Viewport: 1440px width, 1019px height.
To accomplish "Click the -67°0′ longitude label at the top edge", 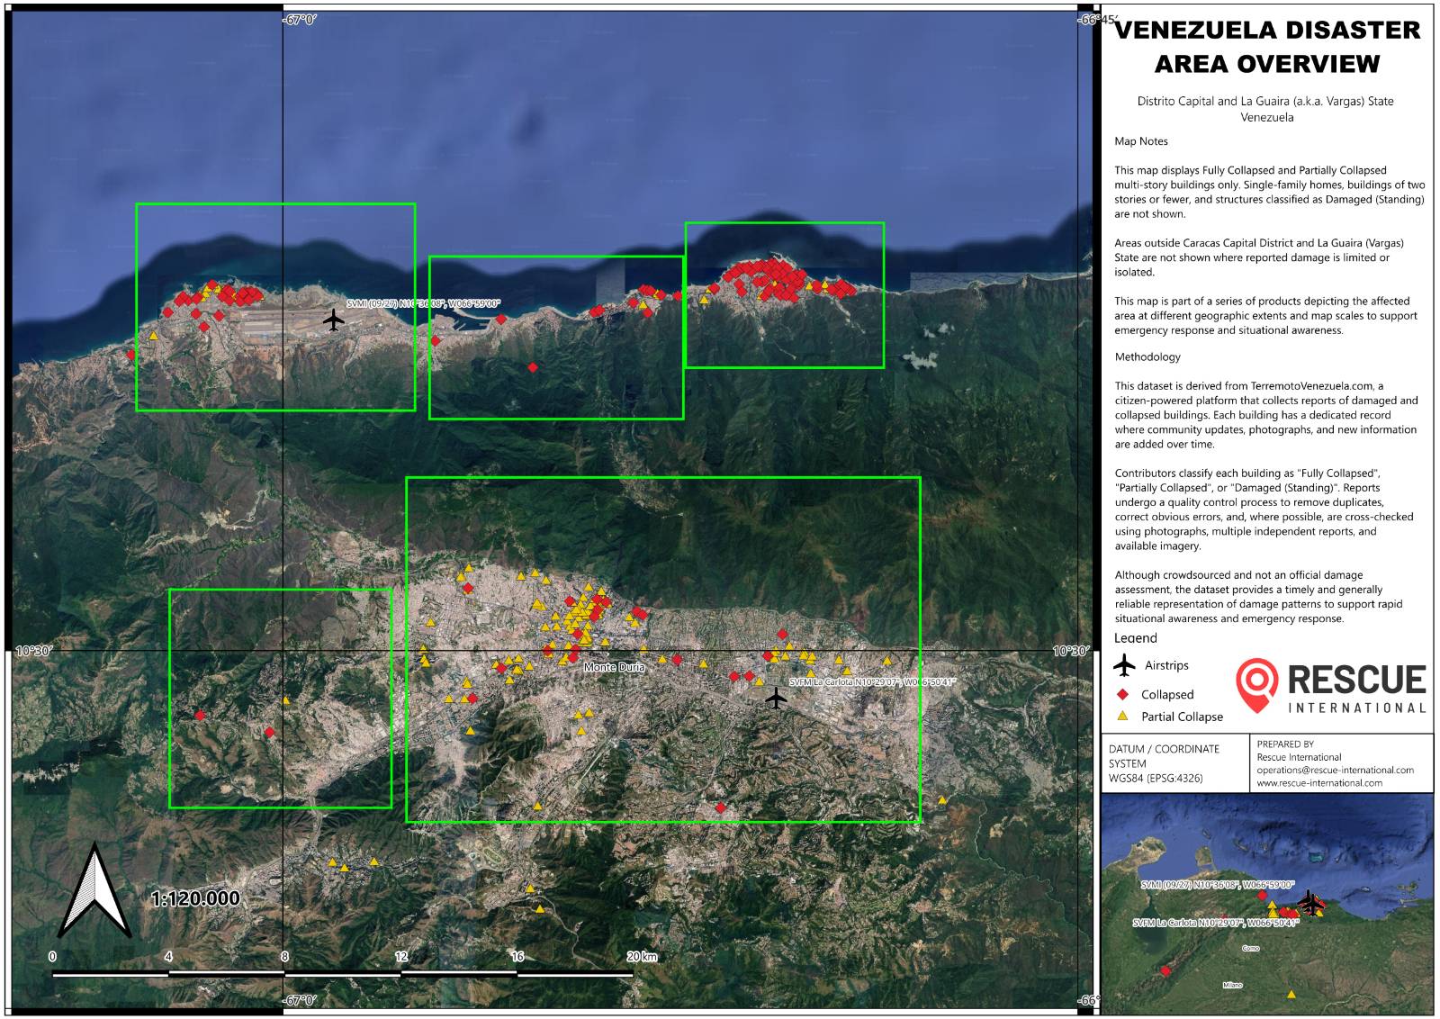I will point(299,19).
